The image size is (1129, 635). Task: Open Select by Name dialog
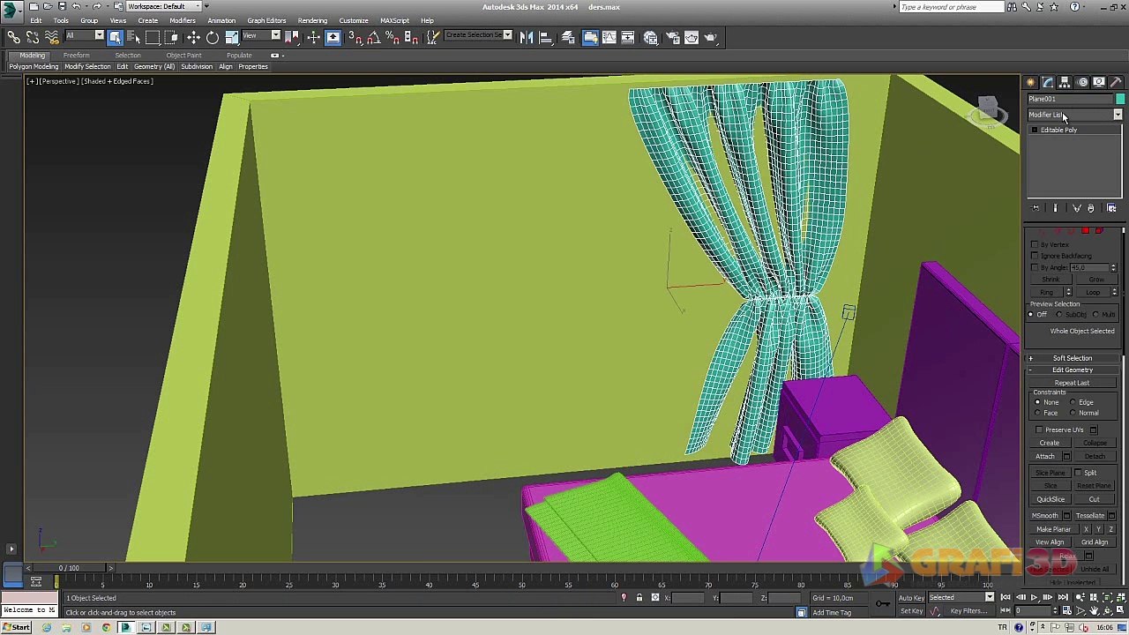[134, 37]
